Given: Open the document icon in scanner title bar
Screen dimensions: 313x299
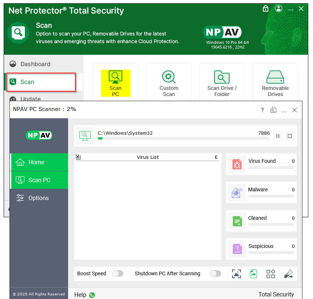Looking at the screenshot, I should tap(273, 110).
